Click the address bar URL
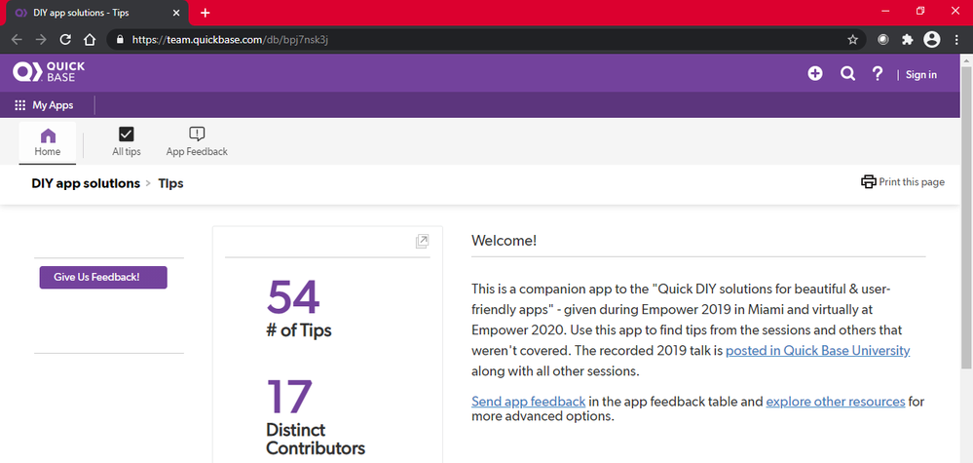 [230, 40]
